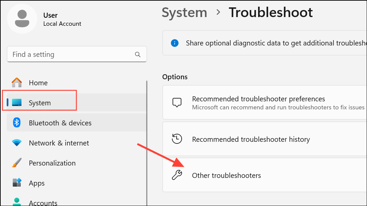Click the speech bubble preferences icon
Screen dimensions: 367x206
tap(177, 103)
